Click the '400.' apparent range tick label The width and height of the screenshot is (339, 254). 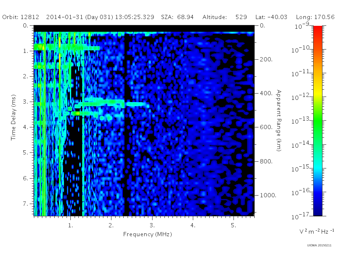[266, 93]
